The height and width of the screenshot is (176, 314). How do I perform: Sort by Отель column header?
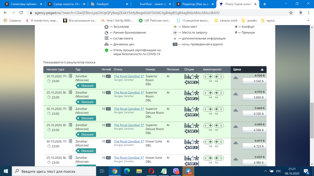click(118, 70)
